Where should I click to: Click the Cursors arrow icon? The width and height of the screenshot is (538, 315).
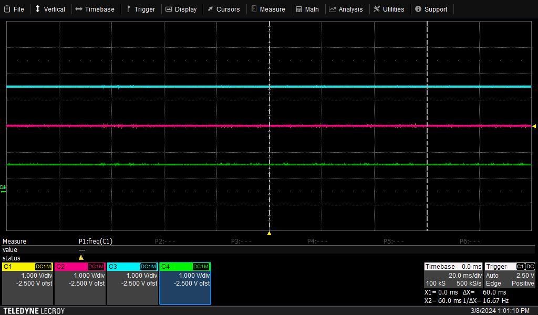pos(210,9)
